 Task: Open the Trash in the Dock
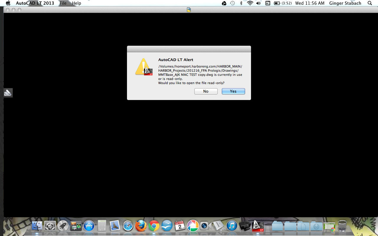[x=342, y=226]
